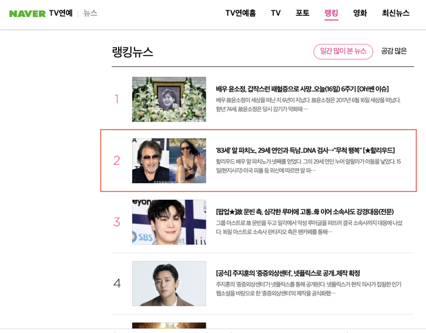Click the NAVER logo
426x333 pixels.
point(27,13)
